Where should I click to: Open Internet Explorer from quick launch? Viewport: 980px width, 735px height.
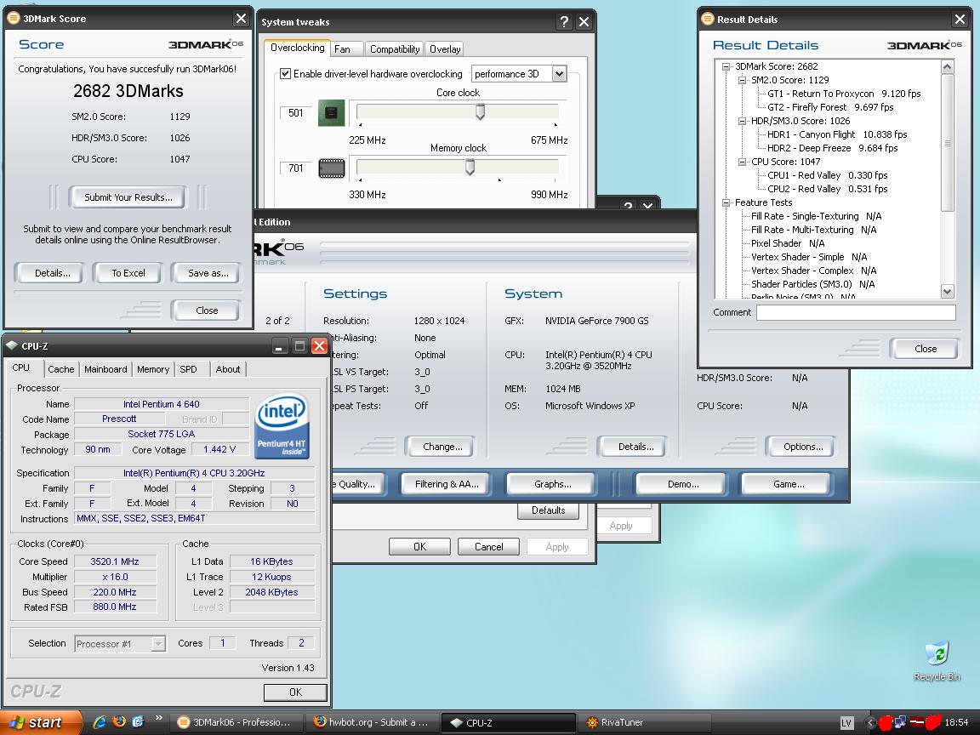(99, 722)
